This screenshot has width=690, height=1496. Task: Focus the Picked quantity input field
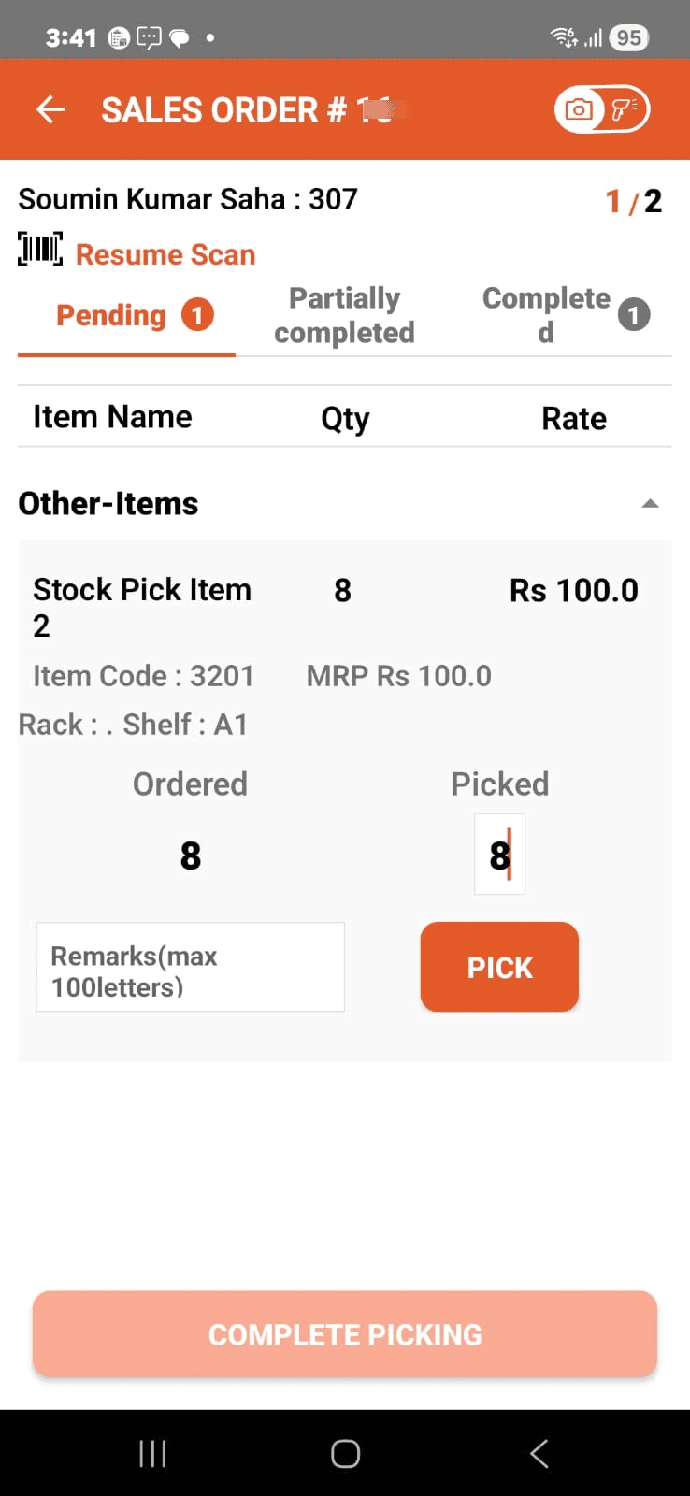(x=499, y=855)
